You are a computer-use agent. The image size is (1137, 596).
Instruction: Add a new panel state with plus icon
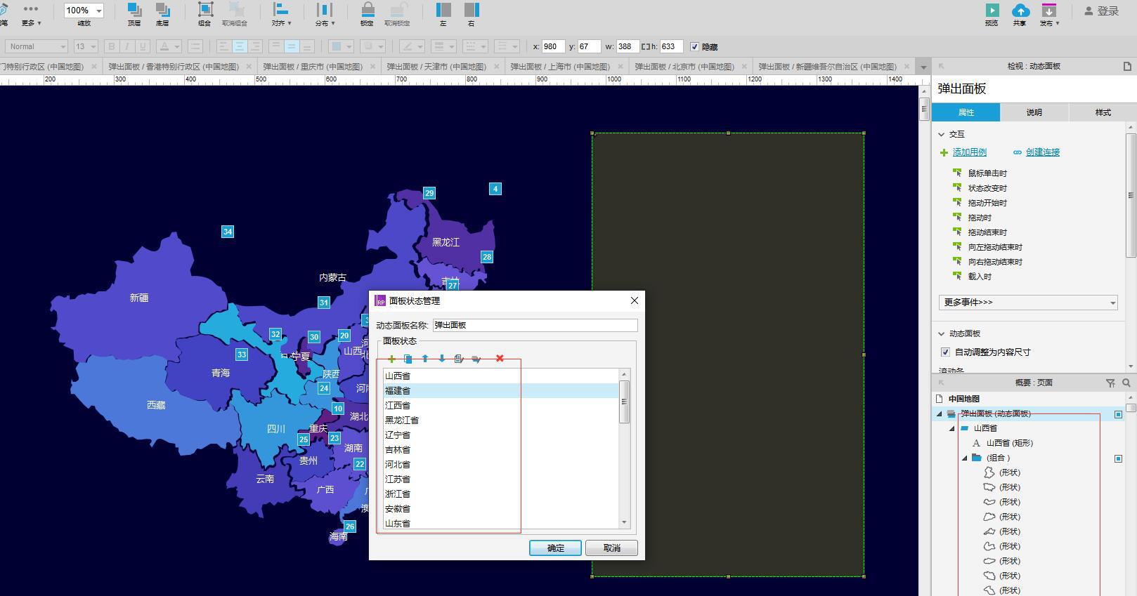tap(391, 359)
